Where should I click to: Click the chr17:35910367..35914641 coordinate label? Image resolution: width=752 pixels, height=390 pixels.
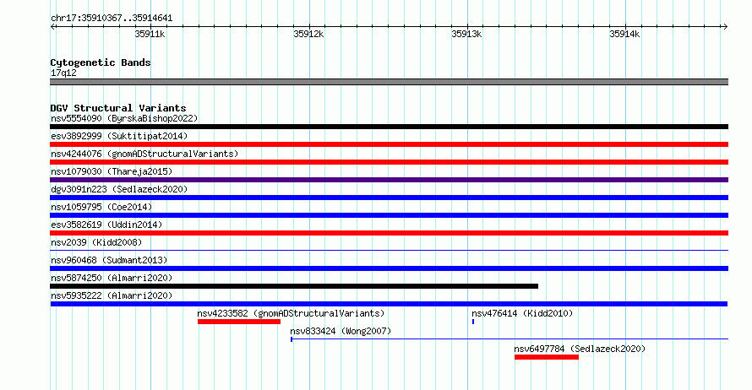(112, 19)
